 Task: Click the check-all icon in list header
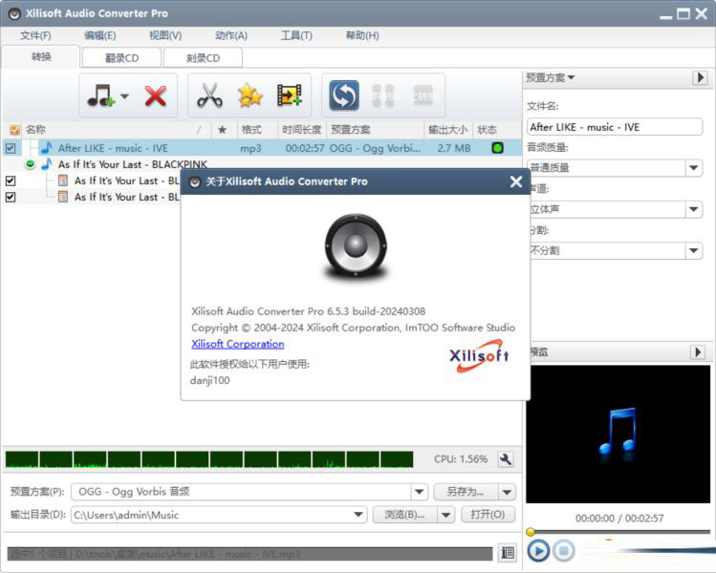[x=14, y=130]
